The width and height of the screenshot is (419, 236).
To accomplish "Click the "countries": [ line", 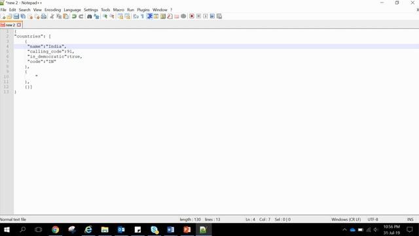I will (33, 36).
